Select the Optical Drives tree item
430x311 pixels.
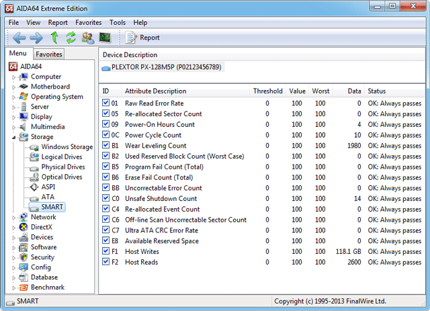pos(62,177)
